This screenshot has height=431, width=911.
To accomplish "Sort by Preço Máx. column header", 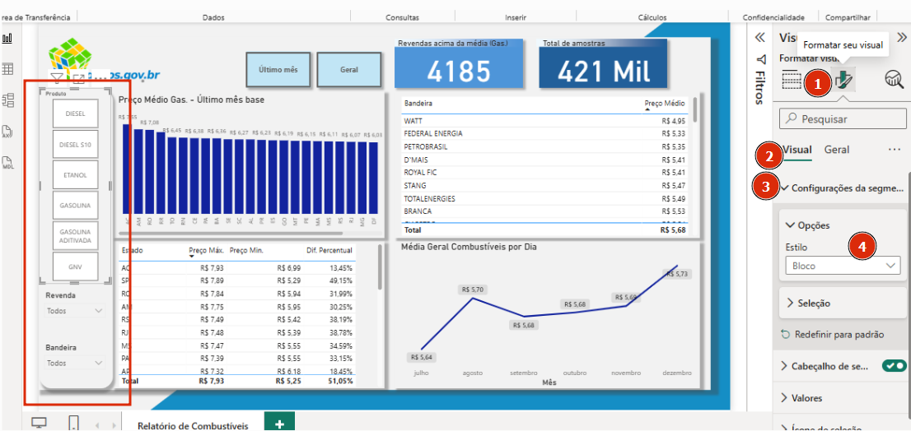I will point(207,252).
